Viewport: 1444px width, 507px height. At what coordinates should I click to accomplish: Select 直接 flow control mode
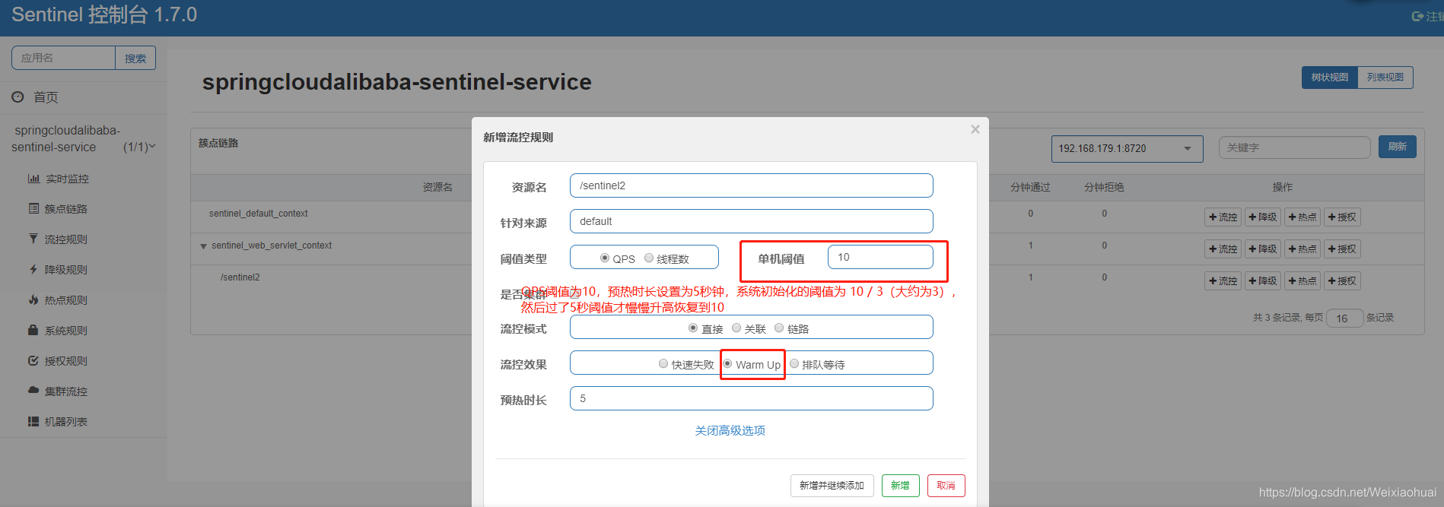point(693,328)
